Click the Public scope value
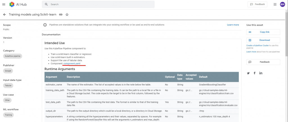 pyautogui.click(x=6, y=29)
